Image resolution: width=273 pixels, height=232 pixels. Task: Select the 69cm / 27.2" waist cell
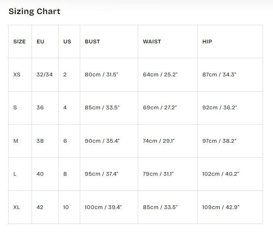coord(160,107)
